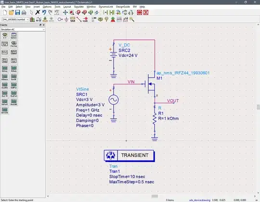Click the wire/pin label NAME icon
The width and height of the screenshot is (260, 202).
[85, 19]
